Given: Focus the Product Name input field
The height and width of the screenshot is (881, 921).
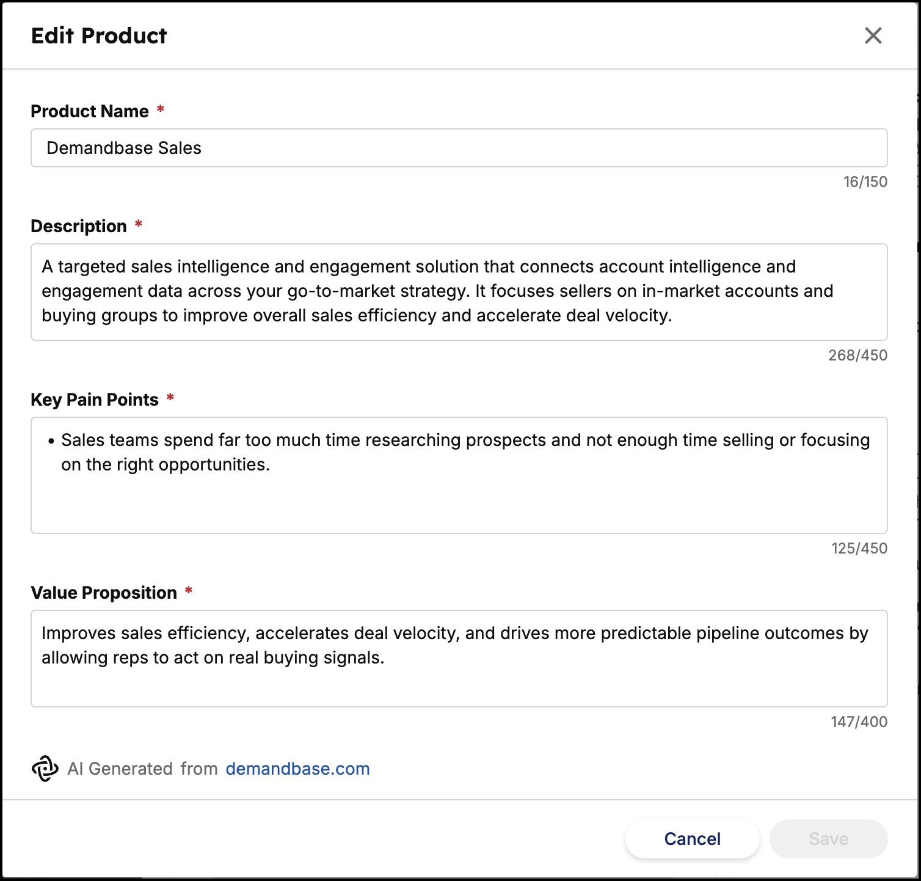Looking at the screenshot, I should pyautogui.click(x=459, y=148).
